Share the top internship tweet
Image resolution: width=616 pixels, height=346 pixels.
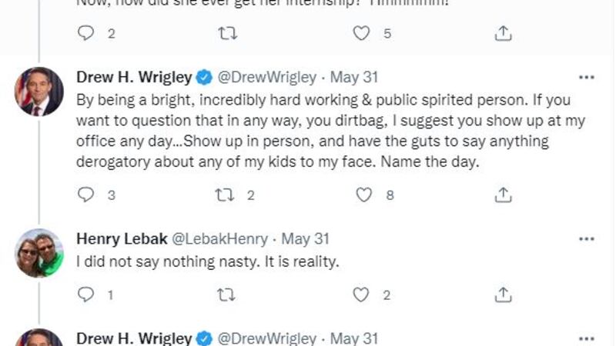tap(503, 33)
